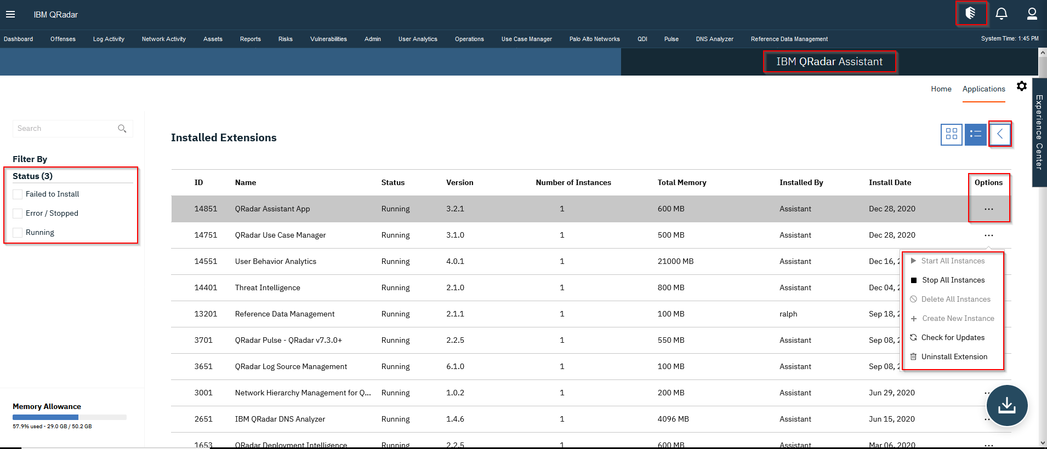Sort by Total Memory column header
The image size is (1047, 449).
click(682, 182)
